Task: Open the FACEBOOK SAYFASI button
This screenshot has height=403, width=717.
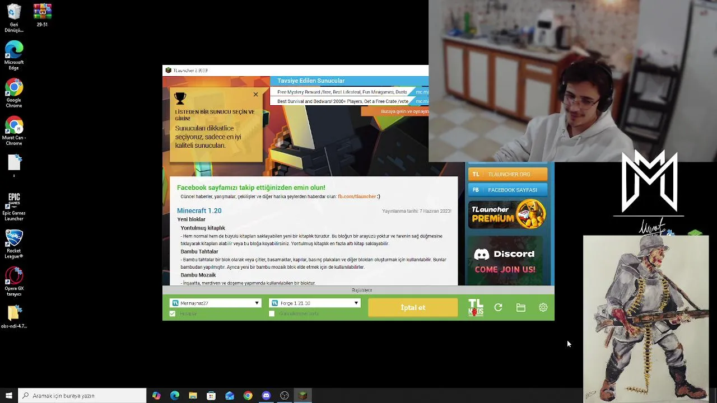Action: (x=508, y=190)
